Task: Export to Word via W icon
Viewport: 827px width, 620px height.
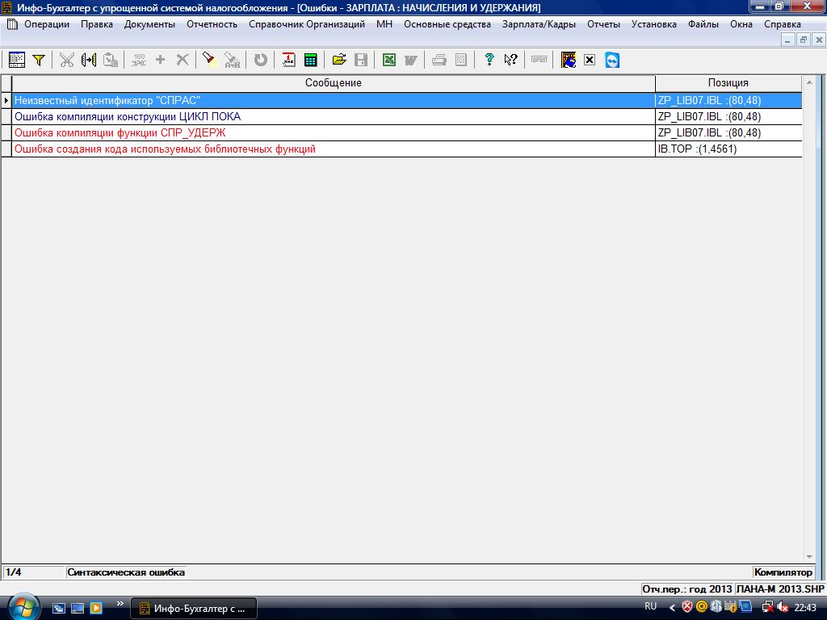Action: coord(411,60)
